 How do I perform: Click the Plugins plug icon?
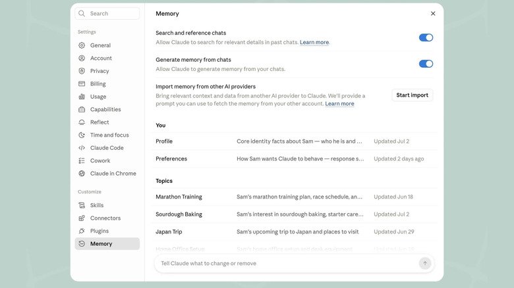pos(82,231)
